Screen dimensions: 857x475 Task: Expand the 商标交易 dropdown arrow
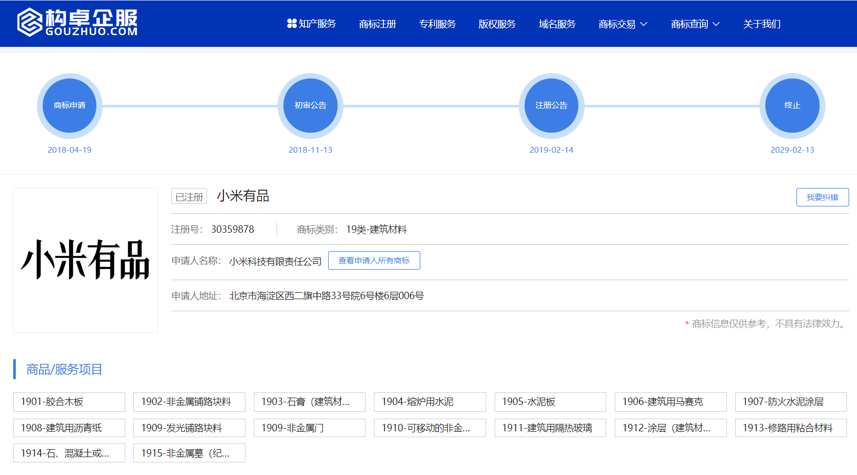coord(644,24)
